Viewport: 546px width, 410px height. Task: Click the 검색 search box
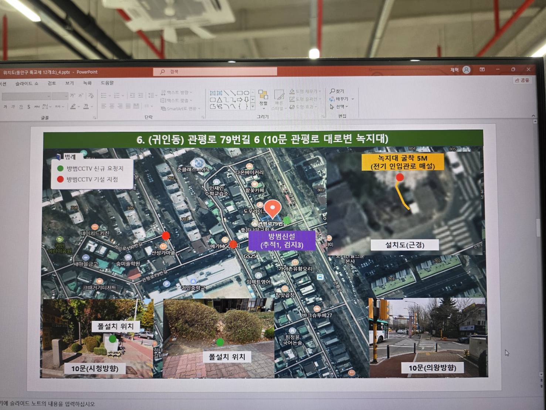215,72
